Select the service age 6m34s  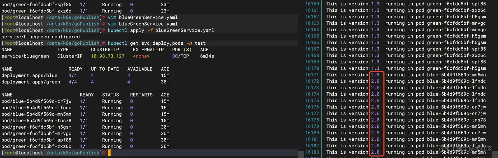click(207, 56)
